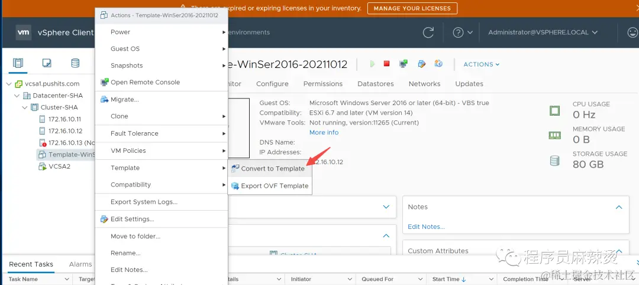Switch to the Permissions tab
Viewport: 639px width, 285px height.
point(323,84)
